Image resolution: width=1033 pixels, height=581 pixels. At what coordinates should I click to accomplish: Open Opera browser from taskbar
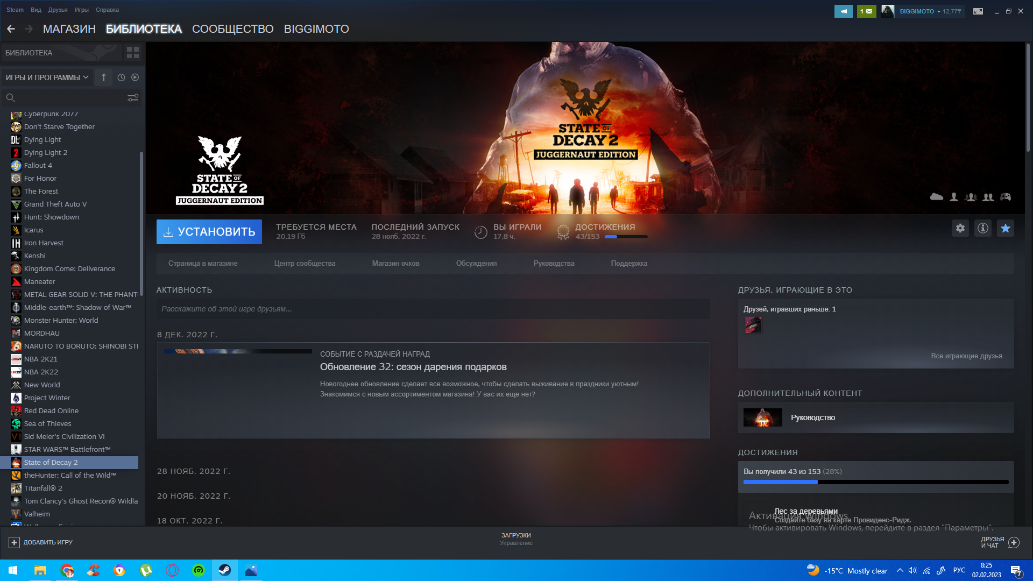coord(172,570)
